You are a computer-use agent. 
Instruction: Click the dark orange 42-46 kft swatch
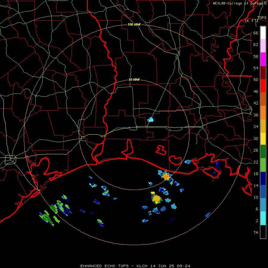tap(263, 99)
